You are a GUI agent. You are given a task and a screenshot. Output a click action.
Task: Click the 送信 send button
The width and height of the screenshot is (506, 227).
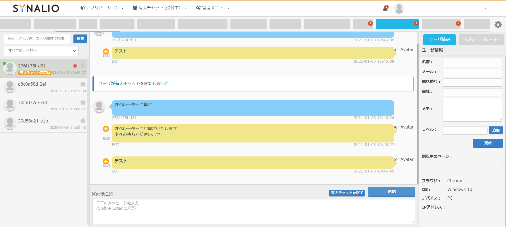(391, 192)
